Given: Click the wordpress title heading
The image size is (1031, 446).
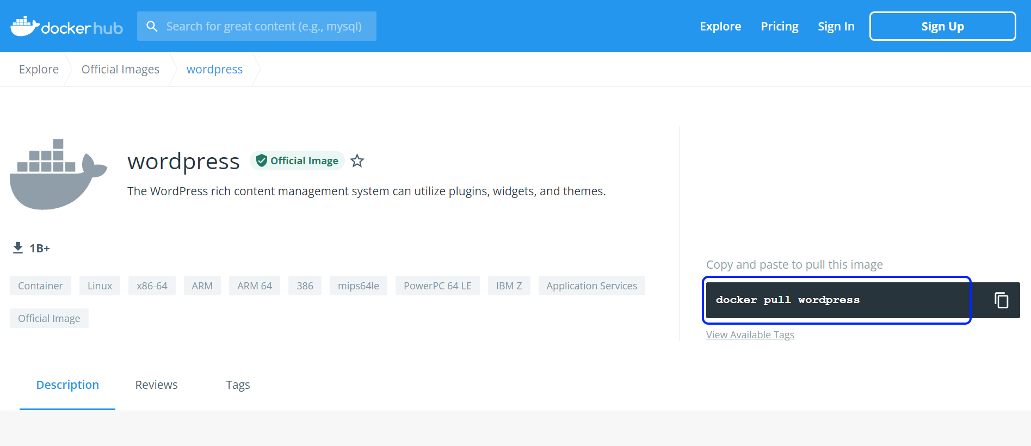Looking at the screenshot, I should pyautogui.click(x=183, y=162).
